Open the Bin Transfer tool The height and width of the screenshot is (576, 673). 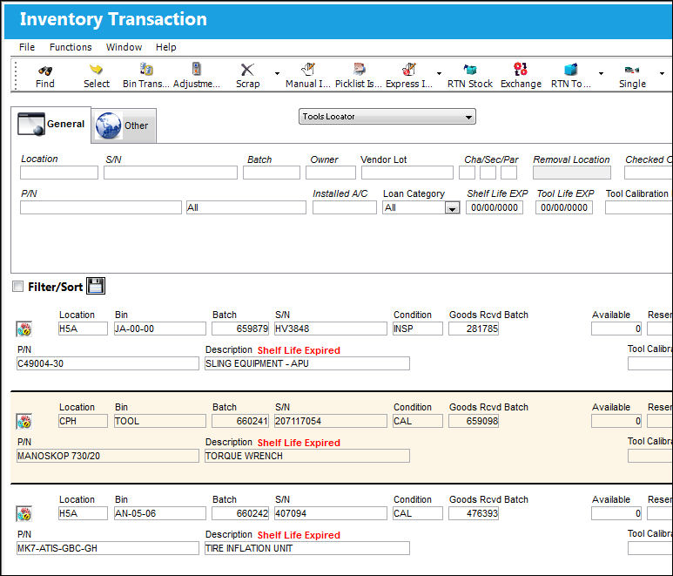click(x=146, y=69)
